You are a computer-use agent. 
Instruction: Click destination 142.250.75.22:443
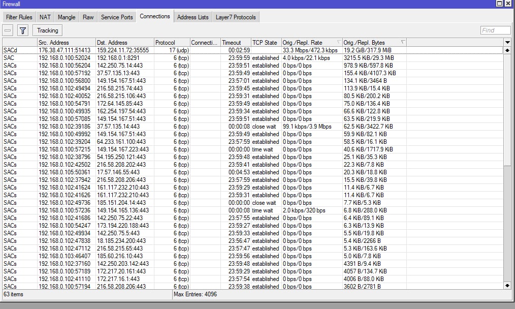tap(119, 218)
